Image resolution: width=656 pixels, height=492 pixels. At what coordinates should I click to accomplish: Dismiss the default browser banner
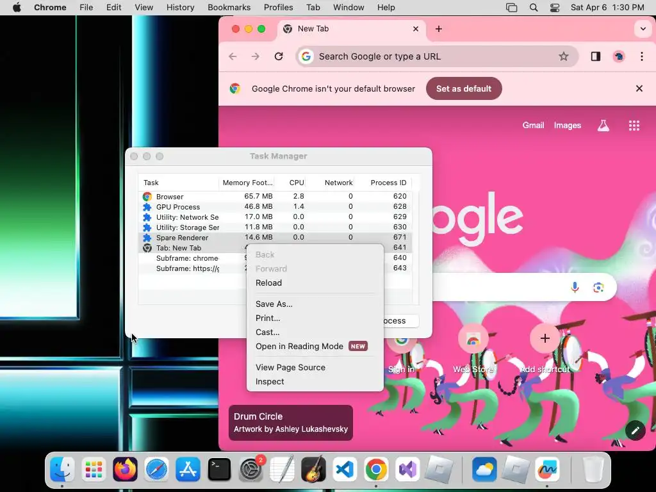pos(639,88)
